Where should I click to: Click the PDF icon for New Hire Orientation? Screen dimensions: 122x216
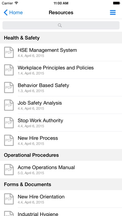(x=9, y=199)
